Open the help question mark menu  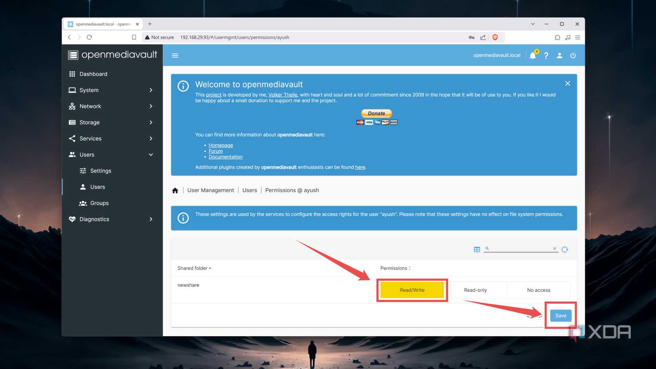pyautogui.click(x=546, y=55)
